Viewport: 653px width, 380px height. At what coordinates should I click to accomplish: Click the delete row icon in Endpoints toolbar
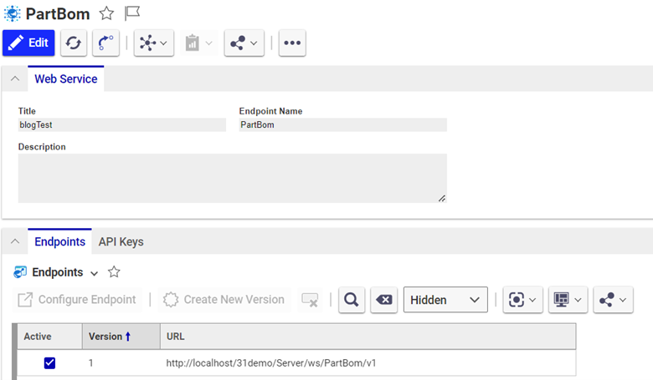point(310,300)
